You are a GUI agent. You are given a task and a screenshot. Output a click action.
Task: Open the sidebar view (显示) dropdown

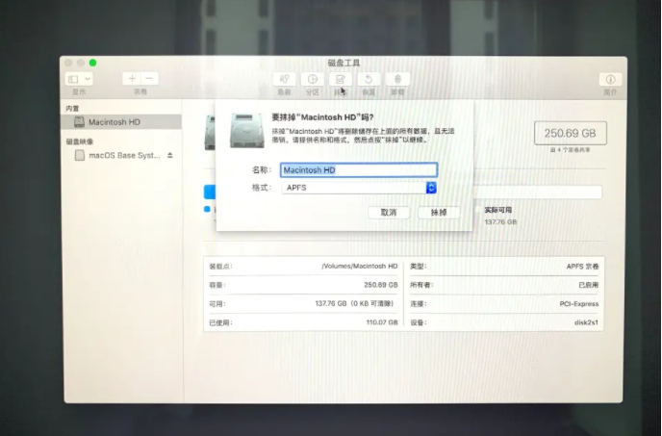pos(77,78)
